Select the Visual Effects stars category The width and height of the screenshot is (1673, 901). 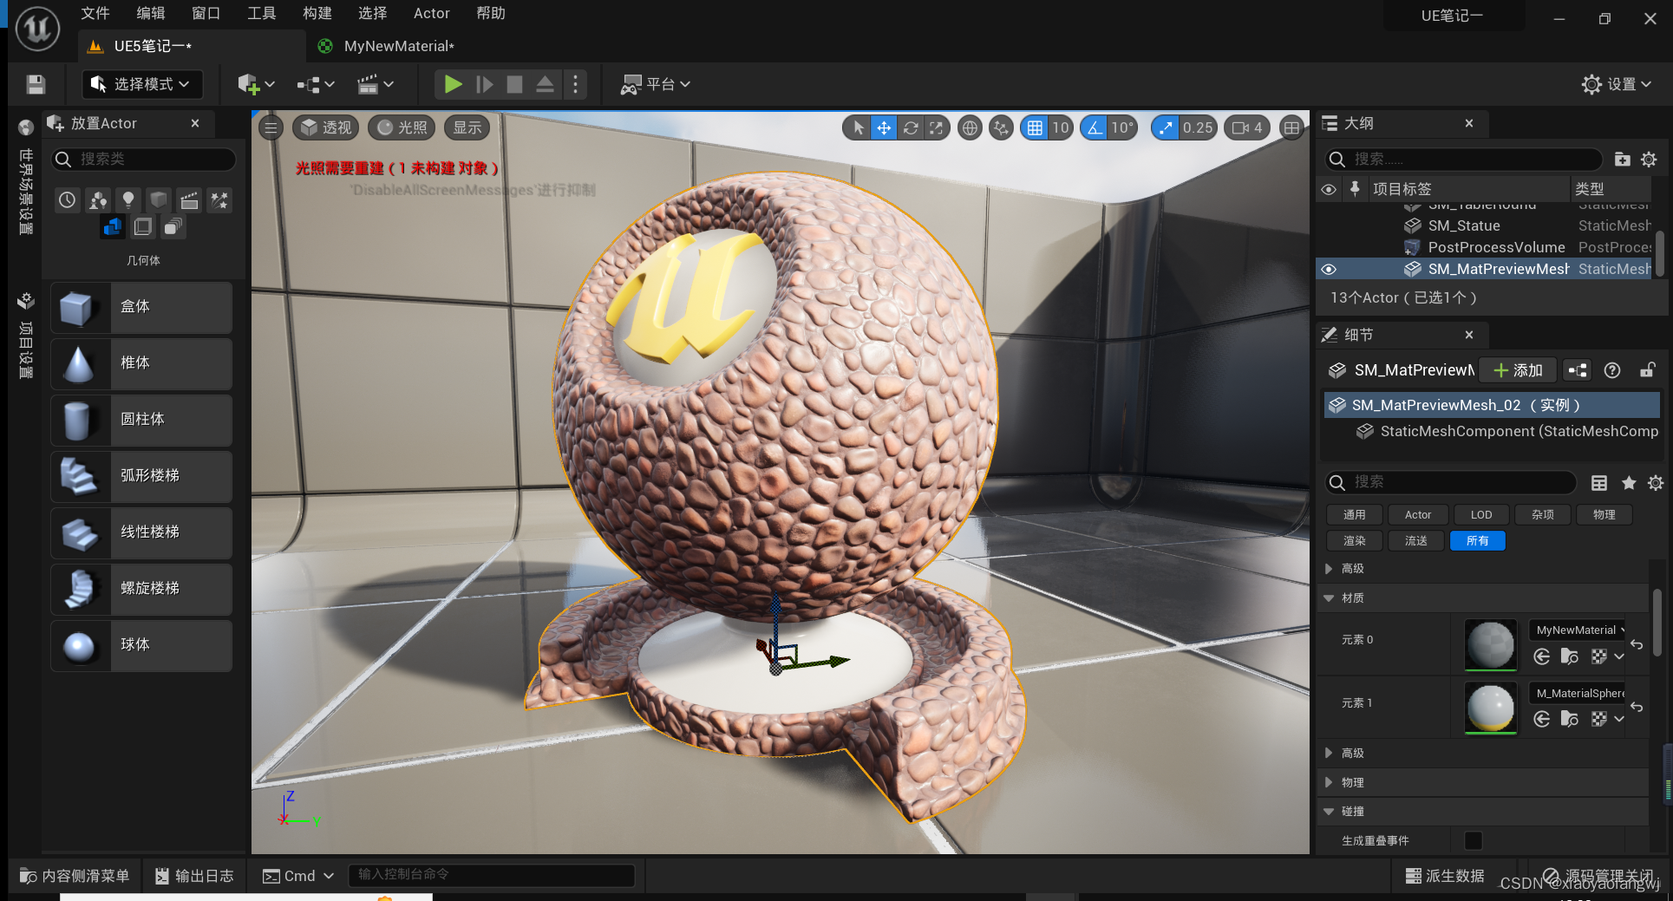pos(219,200)
